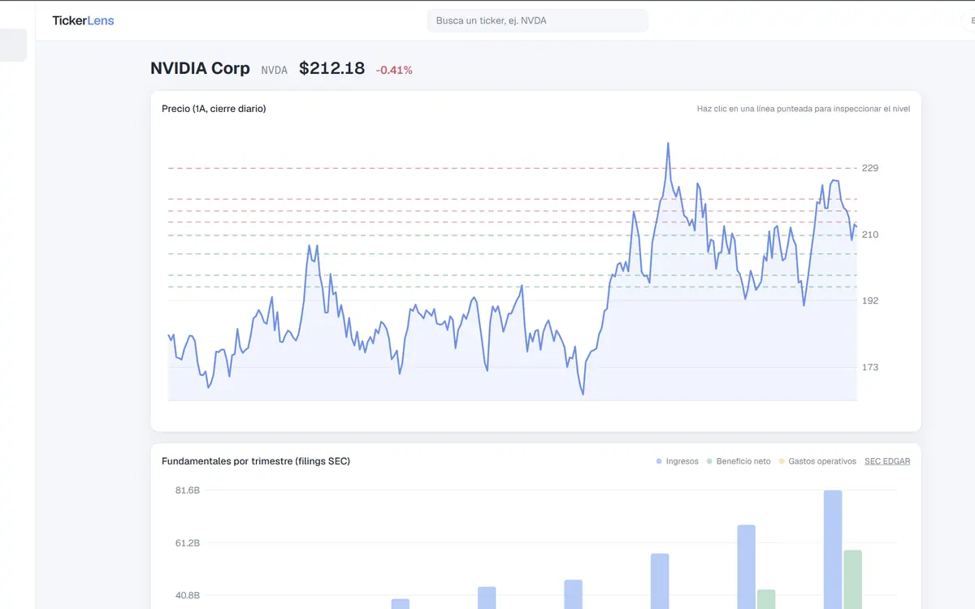Inspect the second red dashed line from top

click(x=512, y=198)
